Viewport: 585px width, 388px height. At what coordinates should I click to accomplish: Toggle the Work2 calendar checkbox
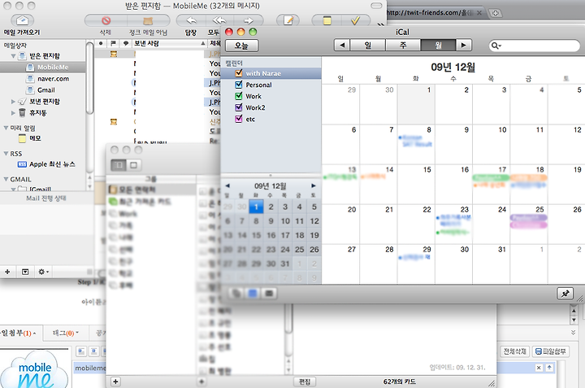click(x=239, y=107)
